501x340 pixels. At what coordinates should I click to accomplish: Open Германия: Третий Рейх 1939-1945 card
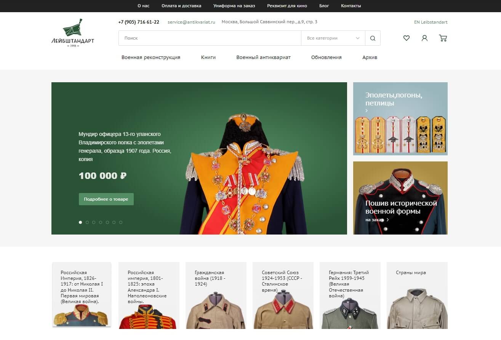(x=350, y=295)
